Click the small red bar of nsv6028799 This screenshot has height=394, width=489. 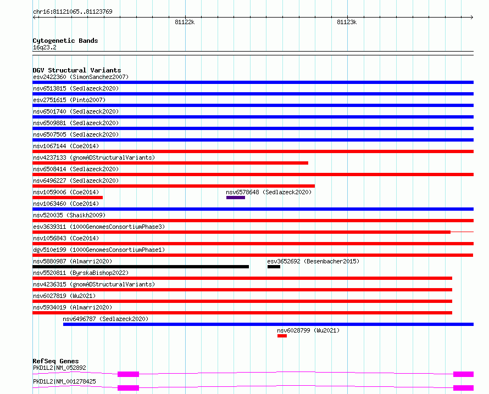coord(282,336)
